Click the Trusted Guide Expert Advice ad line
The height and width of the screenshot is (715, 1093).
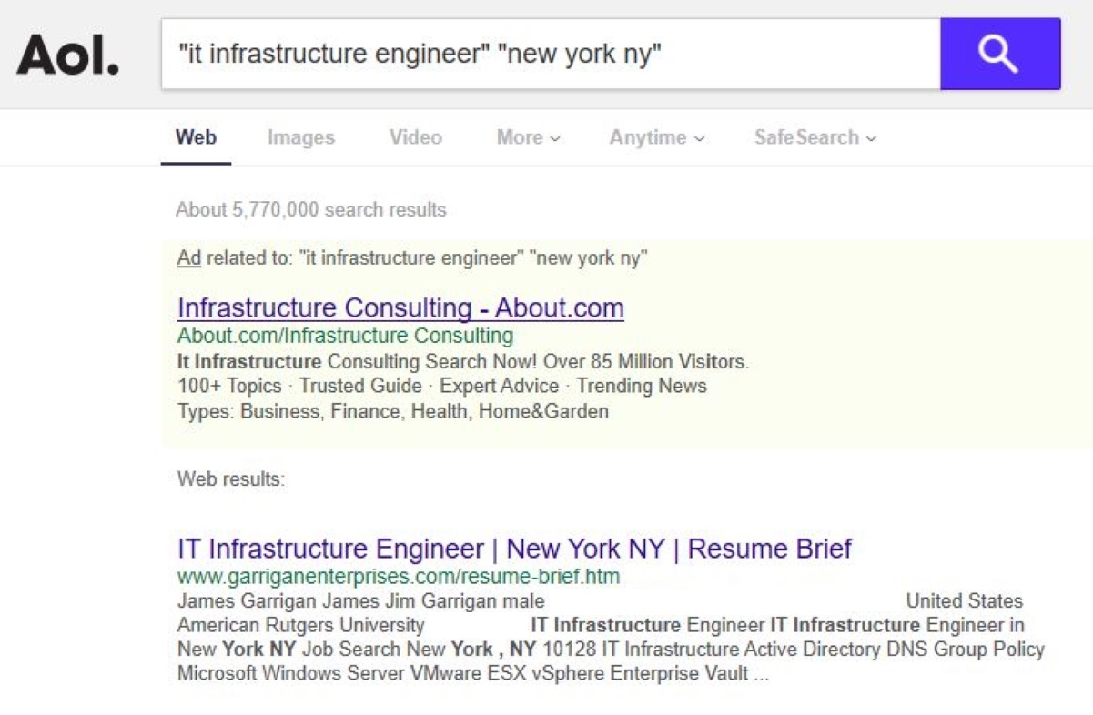click(442, 386)
